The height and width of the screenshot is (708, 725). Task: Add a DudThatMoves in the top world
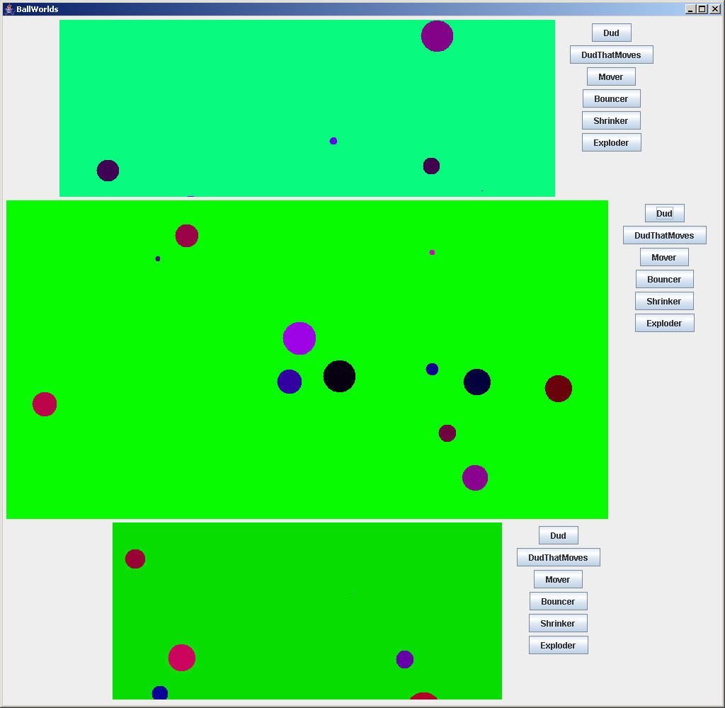pyautogui.click(x=611, y=55)
